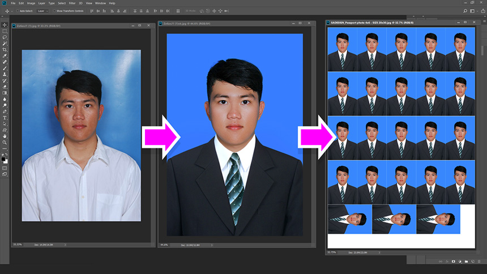Select the Horizontal Type tool

tap(5, 117)
